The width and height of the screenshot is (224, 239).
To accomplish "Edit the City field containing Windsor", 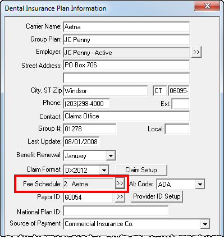I will [x=106, y=91].
